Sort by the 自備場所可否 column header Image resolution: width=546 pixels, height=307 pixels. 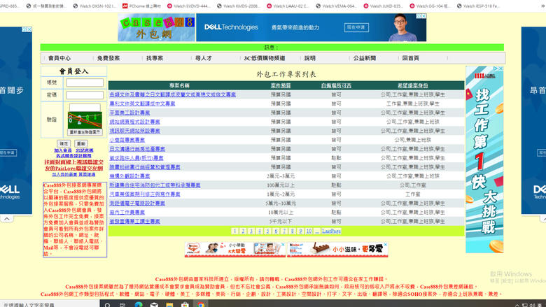click(x=336, y=85)
